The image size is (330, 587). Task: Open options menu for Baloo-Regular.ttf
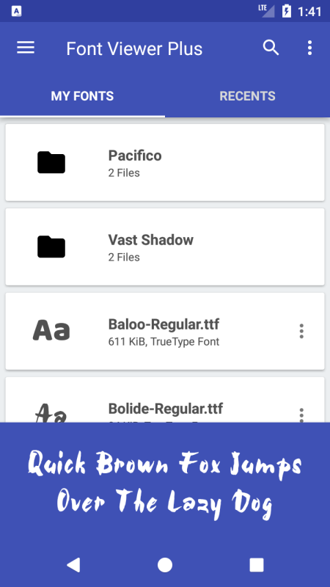coord(301,332)
